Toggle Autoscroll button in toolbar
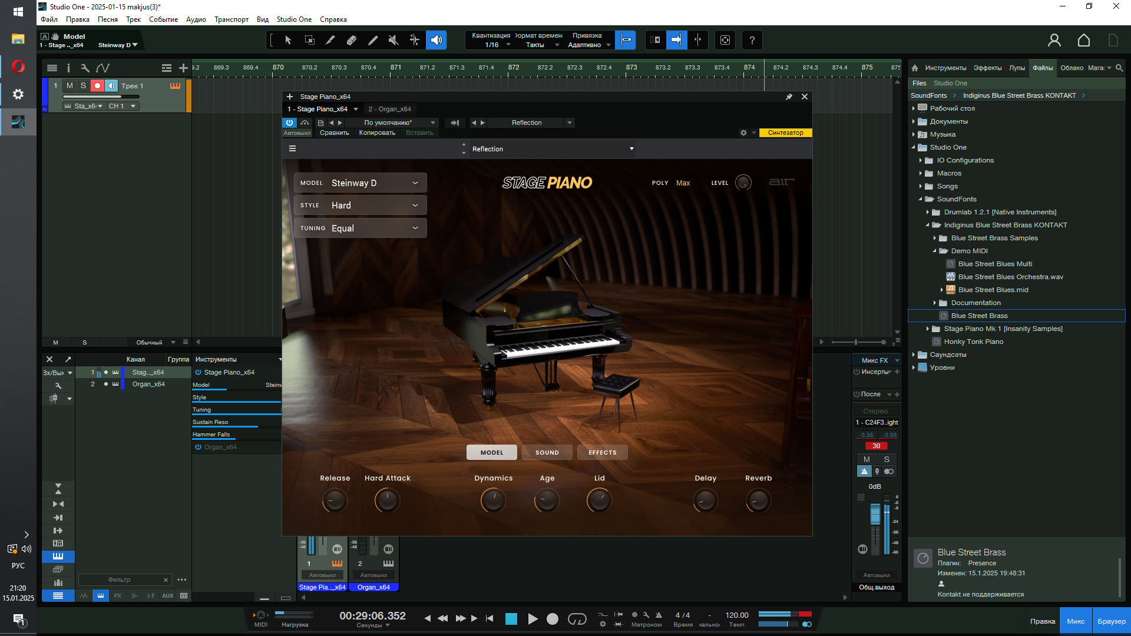Screen dimensions: 1131x636 coord(676,40)
